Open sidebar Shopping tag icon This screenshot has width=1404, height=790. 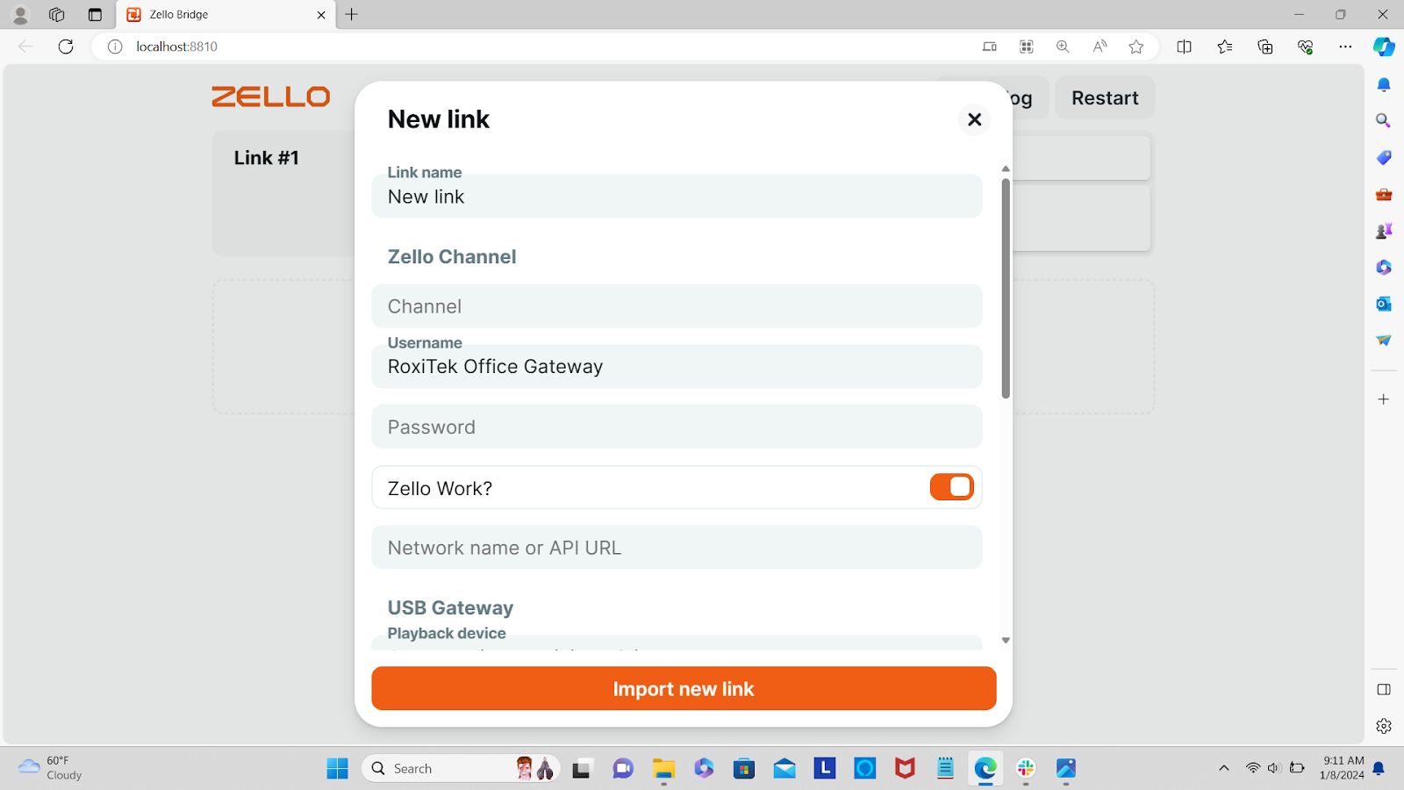1384,157
